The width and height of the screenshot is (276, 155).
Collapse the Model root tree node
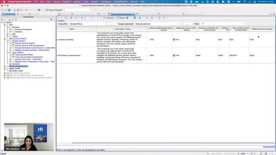(2, 22)
